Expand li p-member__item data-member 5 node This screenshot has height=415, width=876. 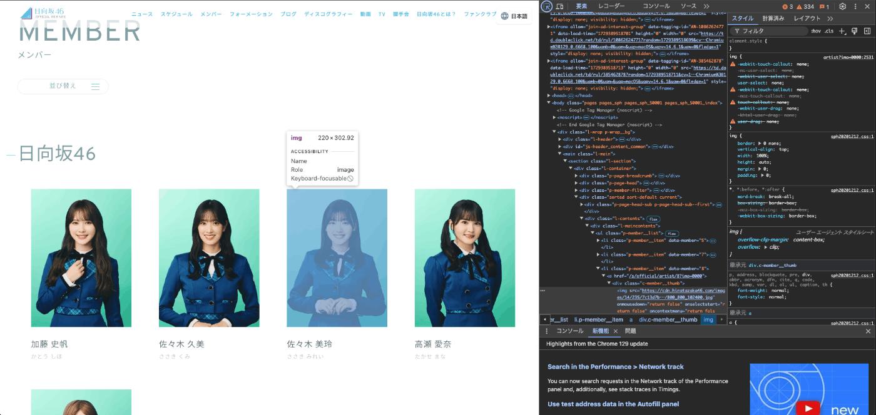point(598,240)
